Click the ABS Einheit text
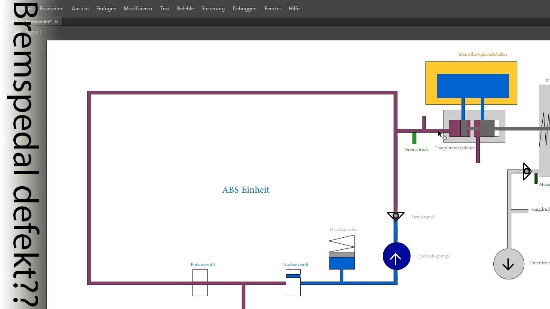550x309 pixels. coord(246,190)
